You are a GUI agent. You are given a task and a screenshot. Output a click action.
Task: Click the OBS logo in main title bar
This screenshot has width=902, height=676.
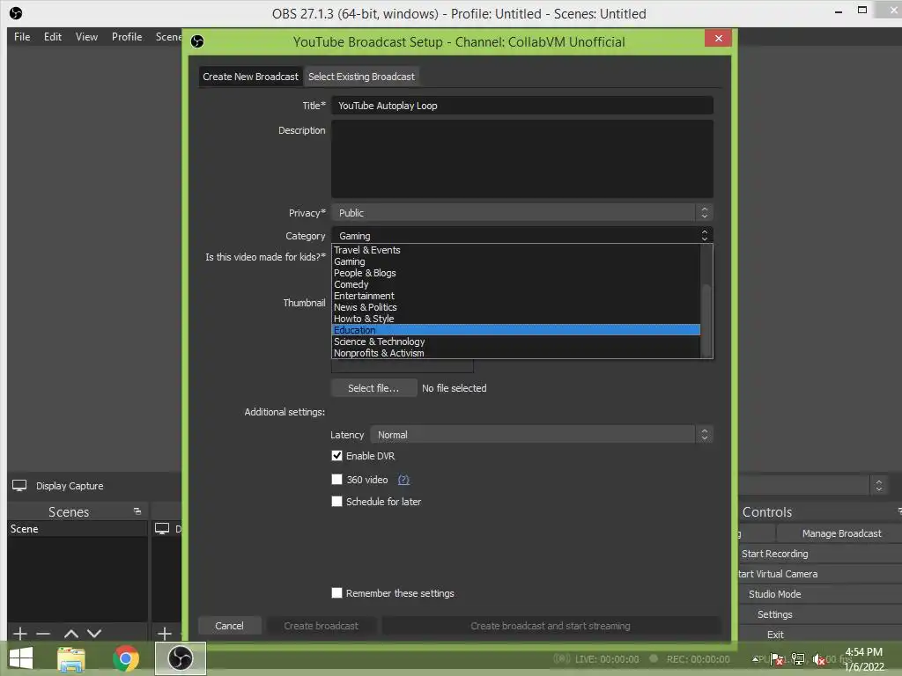click(x=16, y=13)
